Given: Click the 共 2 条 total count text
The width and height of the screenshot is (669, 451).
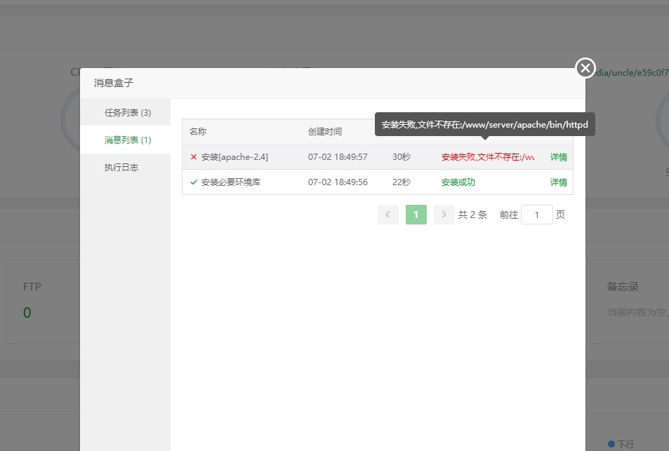Looking at the screenshot, I should [x=472, y=215].
